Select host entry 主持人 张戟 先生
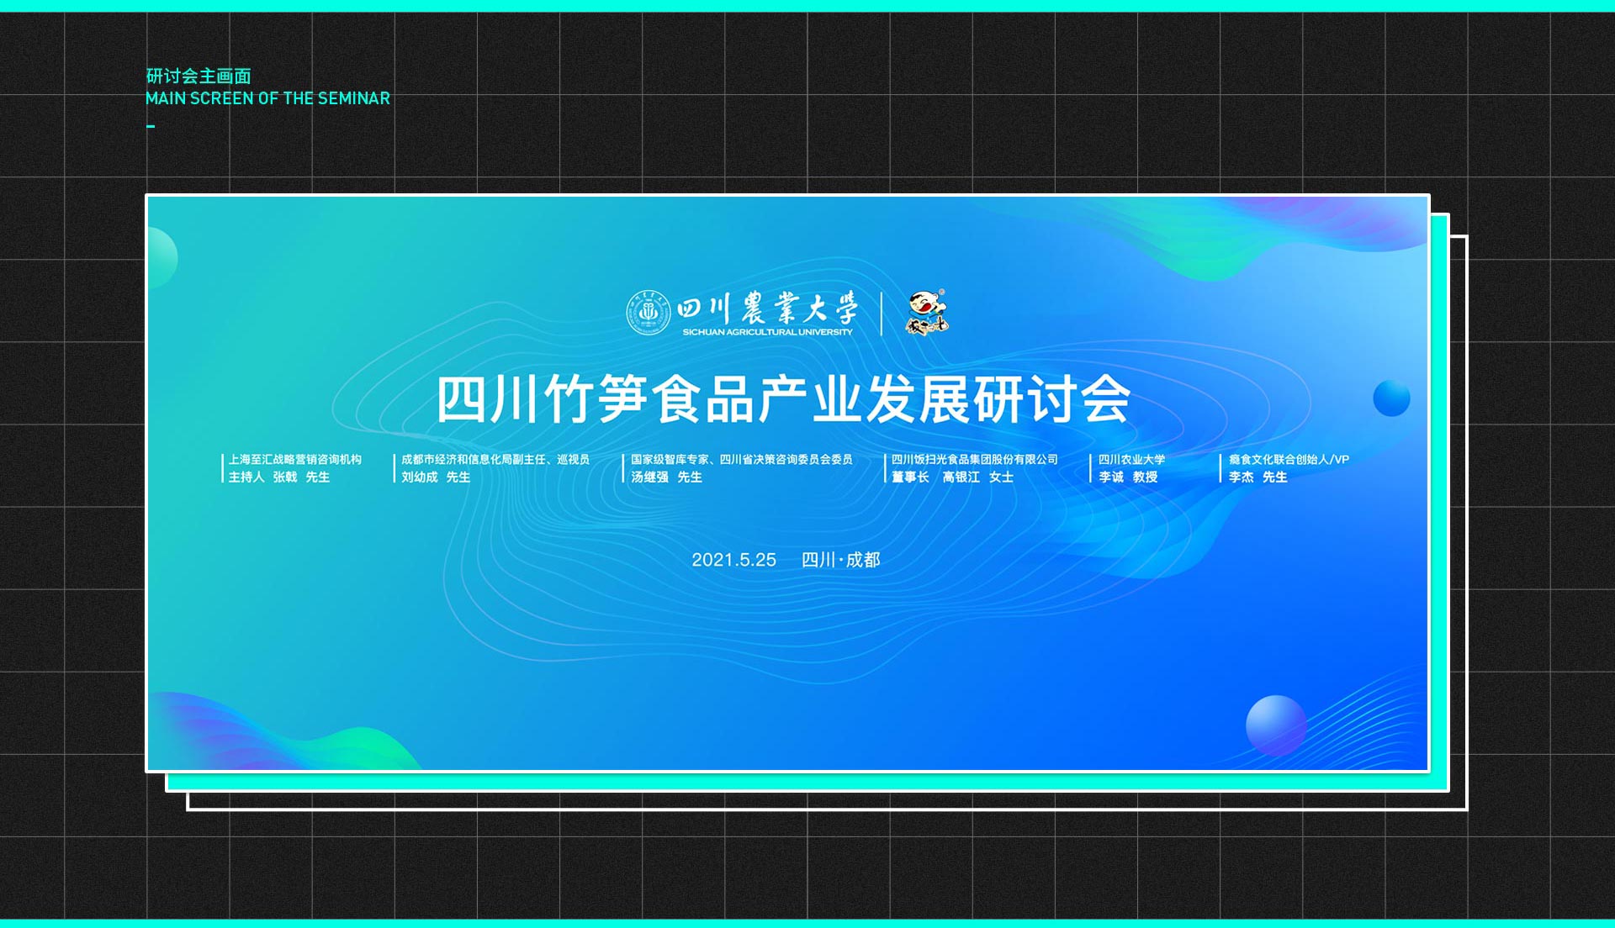Image resolution: width=1615 pixels, height=928 pixels. click(x=279, y=477)
